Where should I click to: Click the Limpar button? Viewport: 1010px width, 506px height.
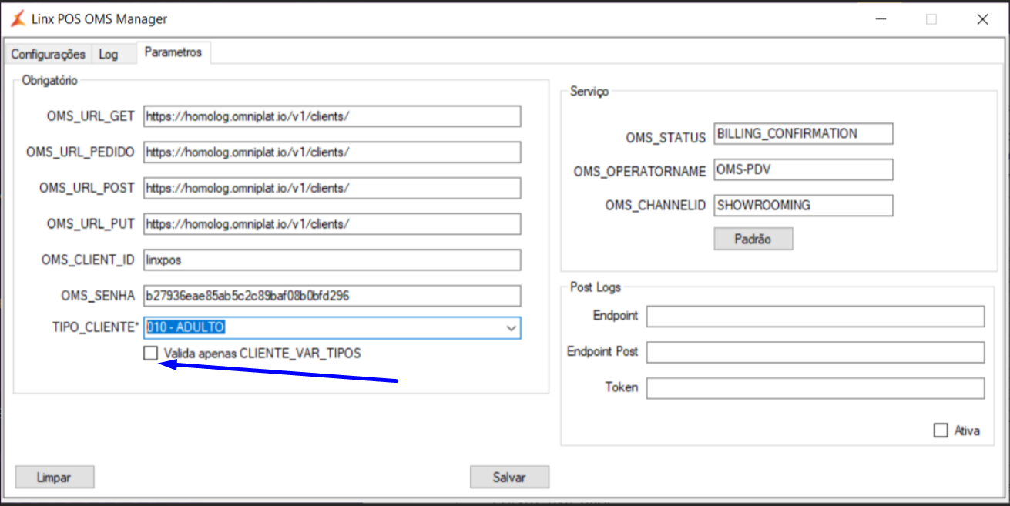54,478
